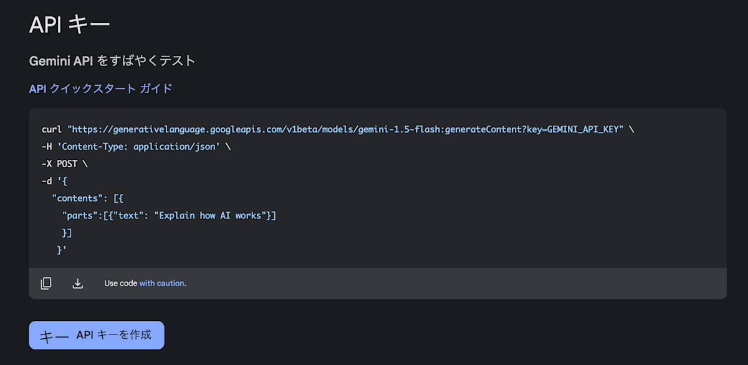Download the code snippet
748x365 pixels.
[x=77, y=284]
